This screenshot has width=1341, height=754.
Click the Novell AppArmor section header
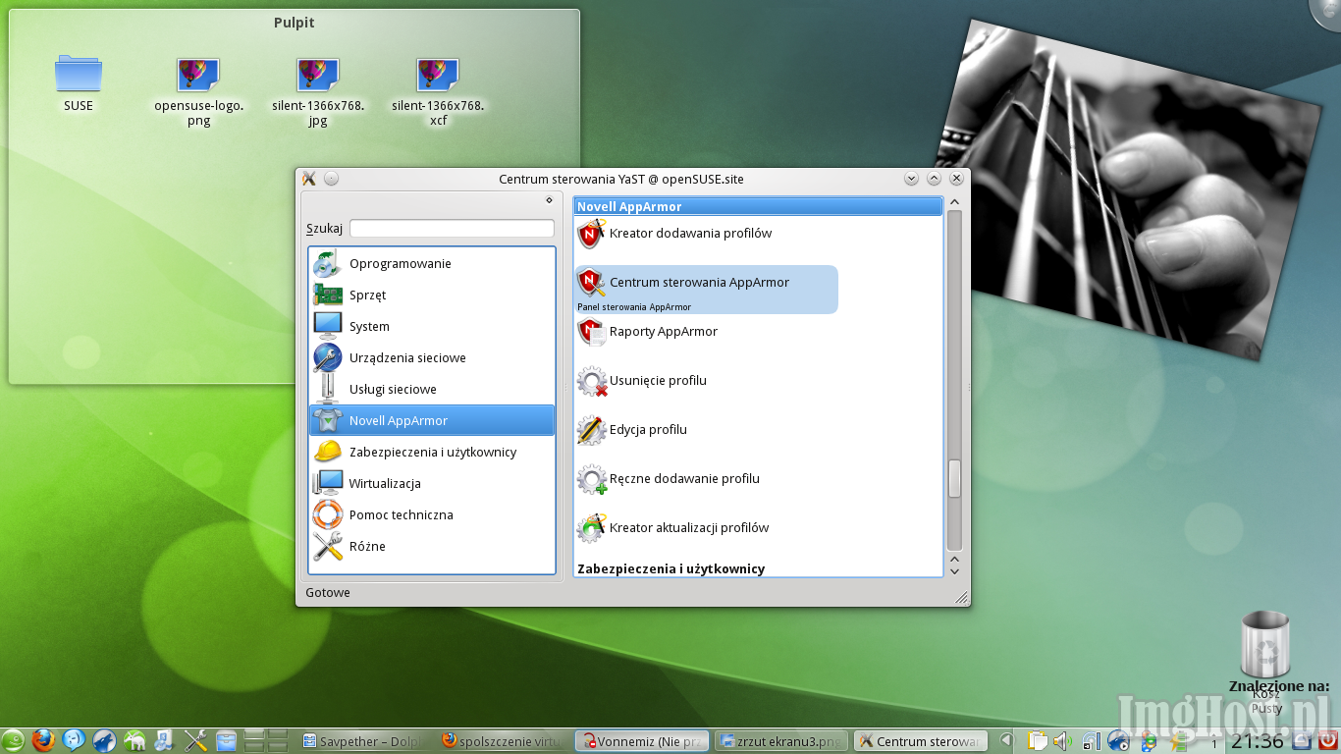[758, 206]
